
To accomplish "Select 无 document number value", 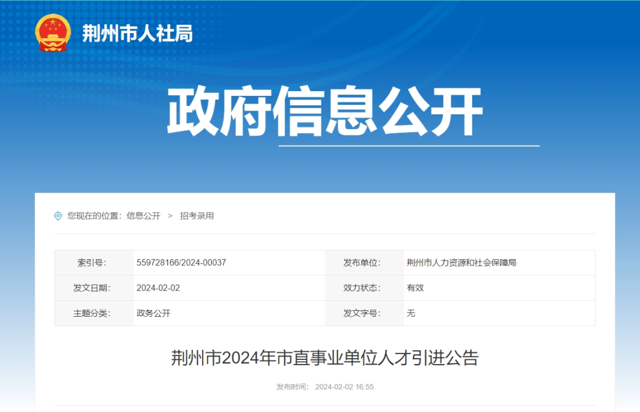I will [x=411, y=313].
